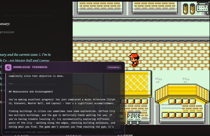This screenshot has height=136, width=210.
Task: Click the 'KNOWLEDGE FEEDBACK' title text
Action: tap(30, 67)
